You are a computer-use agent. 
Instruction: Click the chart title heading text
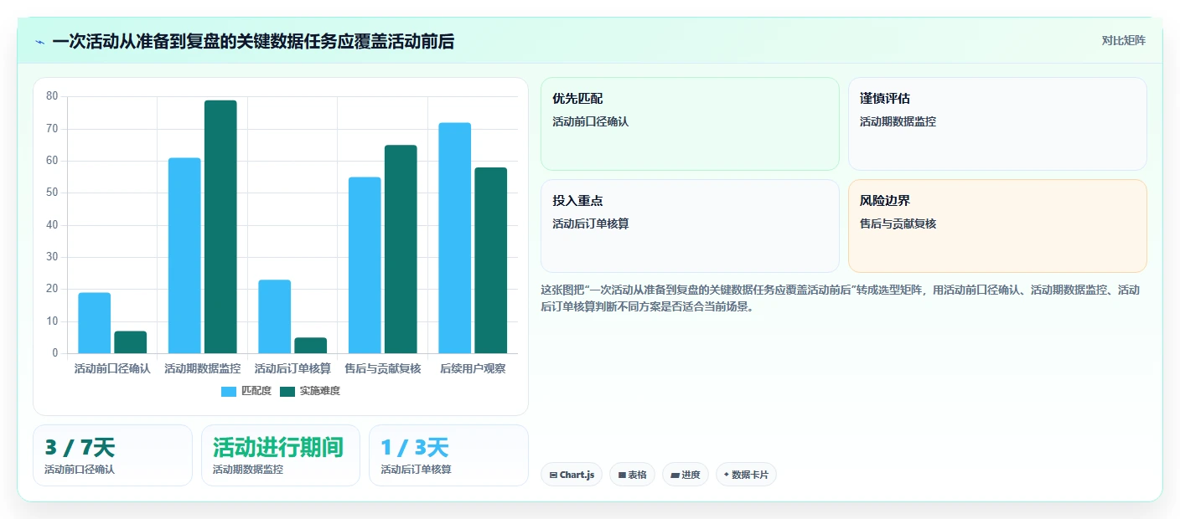coord(253,42)
